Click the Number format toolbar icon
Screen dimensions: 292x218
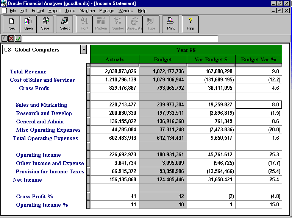tap(117, 23)
